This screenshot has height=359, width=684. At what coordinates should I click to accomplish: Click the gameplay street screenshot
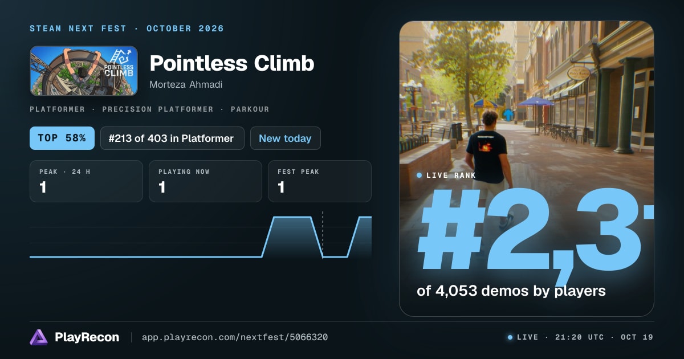point(526,169)
